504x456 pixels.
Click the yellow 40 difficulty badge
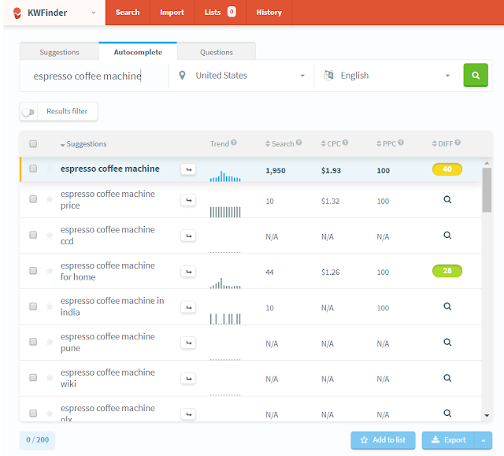pos(447,169)
